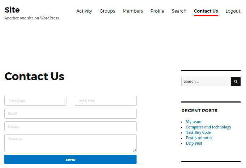The height and width of the screenshot is (168, 246).
Task: Select the Subject text field
Action: [x=70, y=126]
